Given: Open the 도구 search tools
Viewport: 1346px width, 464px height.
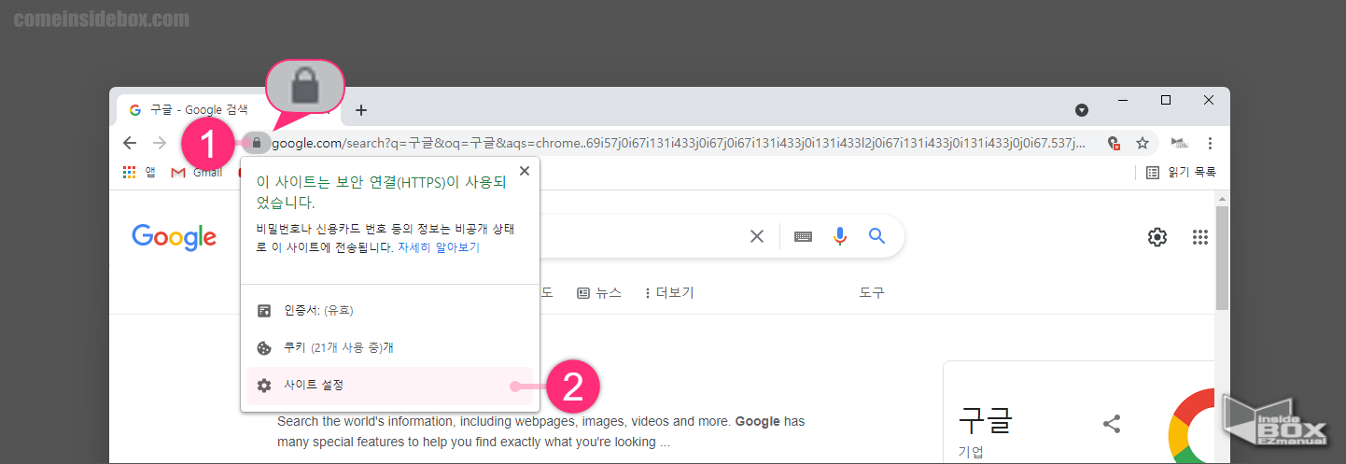Looking at the screenshot, I should 872,292.
